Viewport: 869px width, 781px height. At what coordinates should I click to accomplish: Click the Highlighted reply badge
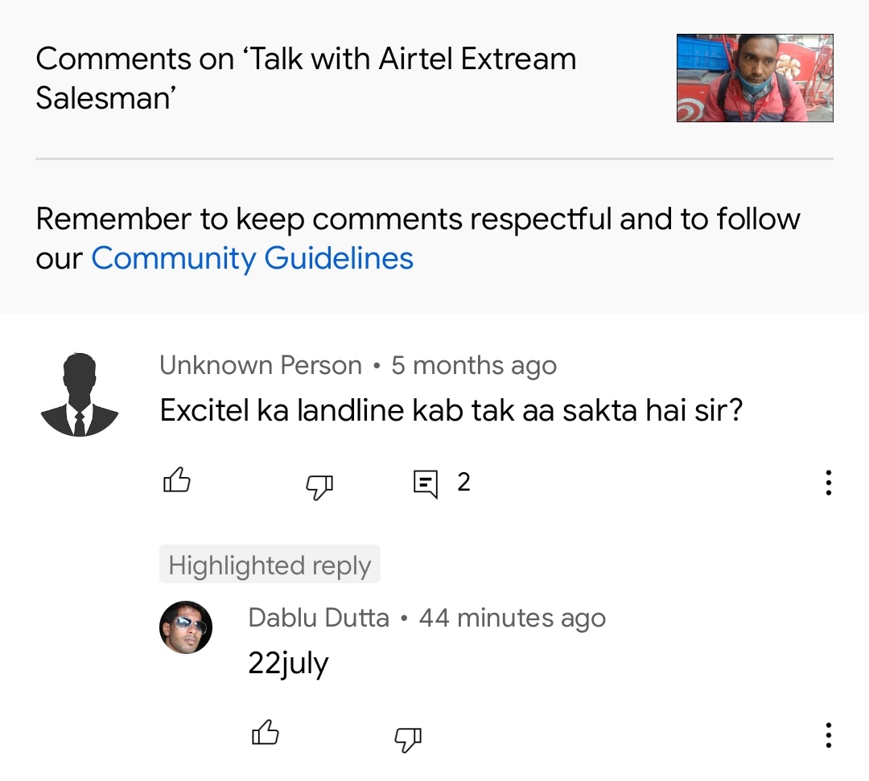point(270,565)
